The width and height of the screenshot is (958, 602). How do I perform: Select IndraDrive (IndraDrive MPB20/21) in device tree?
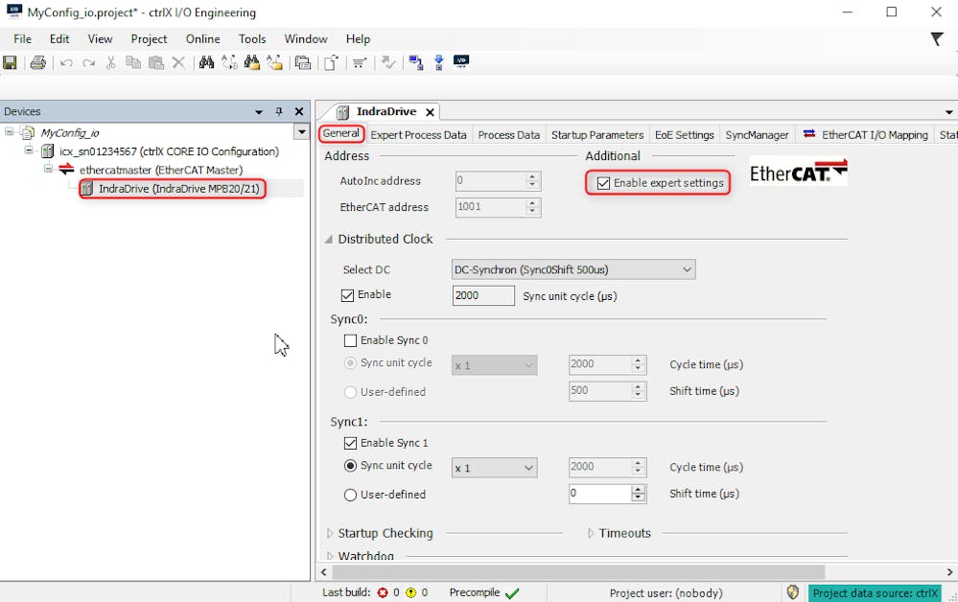179,189
